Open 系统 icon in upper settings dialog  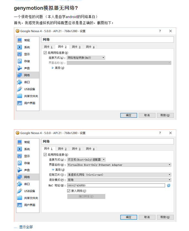coord(19,47)
